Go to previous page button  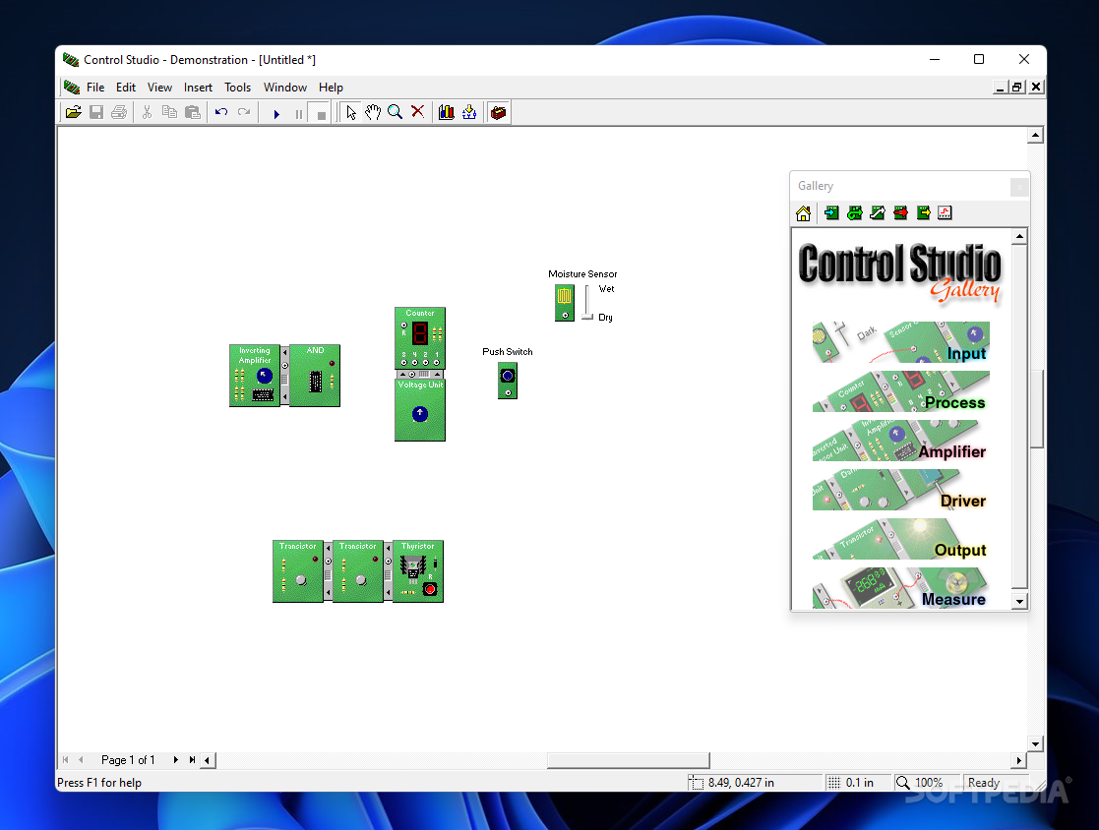coord(81,760)
